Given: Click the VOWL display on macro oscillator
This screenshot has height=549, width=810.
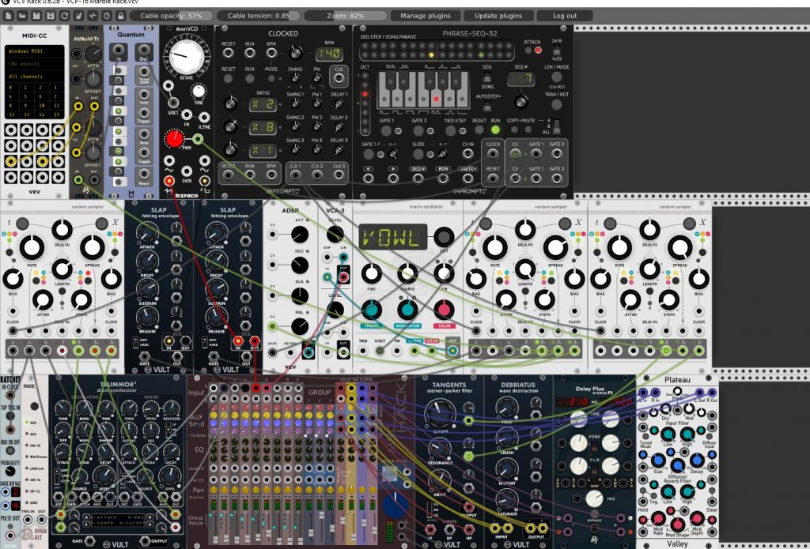Looking at the screenshot, I should pos(393,237).
